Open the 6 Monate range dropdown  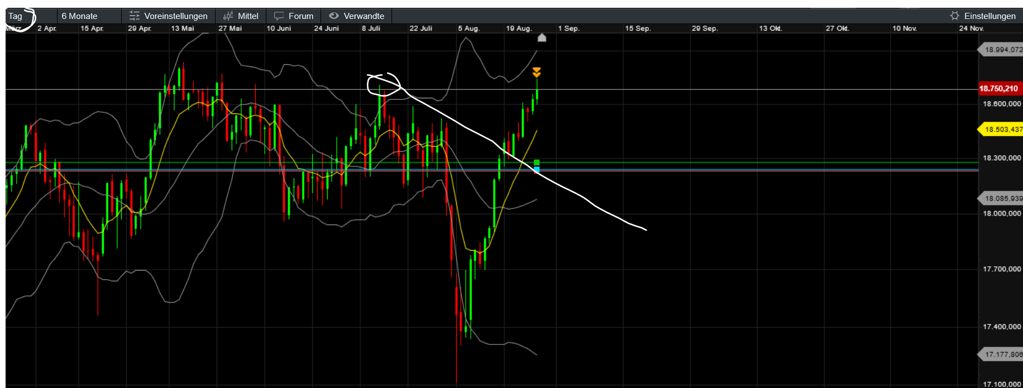pyautogui.click(x=89, y=16)
